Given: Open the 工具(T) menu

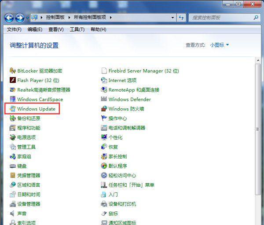Looking at the screenshot, I should [x=77, y=30].
